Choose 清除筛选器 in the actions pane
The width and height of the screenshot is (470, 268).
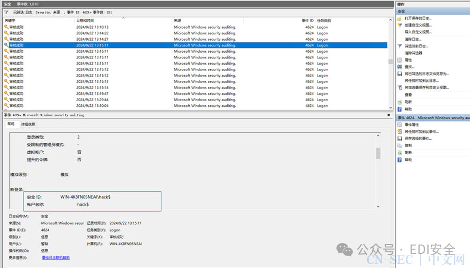click(414, 53)
